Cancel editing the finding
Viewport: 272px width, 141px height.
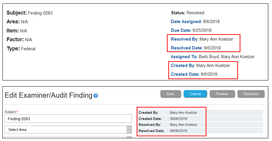[x=195, y=94]
